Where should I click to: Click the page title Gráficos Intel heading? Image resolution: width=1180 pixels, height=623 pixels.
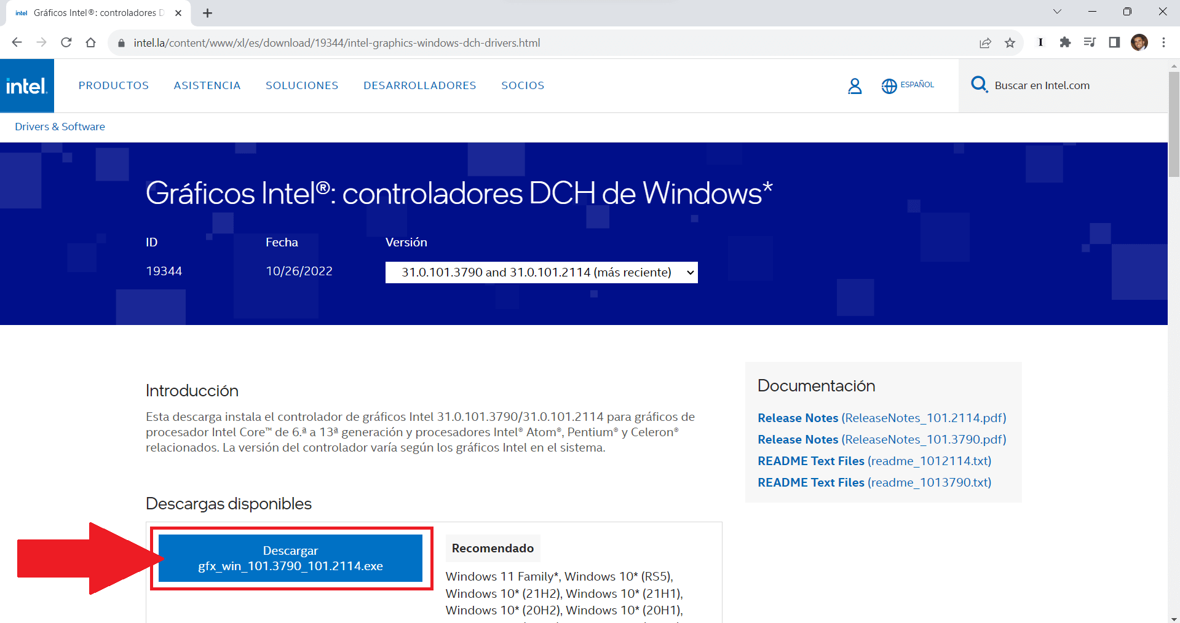[459, 194]
